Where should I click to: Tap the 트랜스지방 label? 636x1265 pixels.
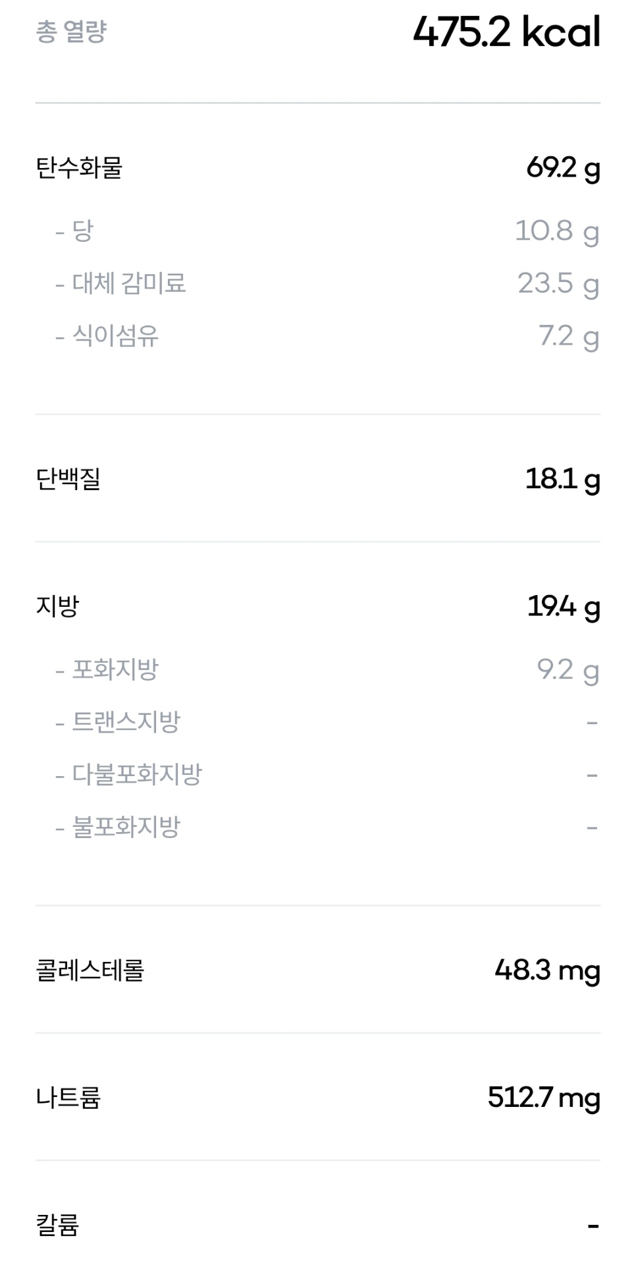(x=126, y=723)
